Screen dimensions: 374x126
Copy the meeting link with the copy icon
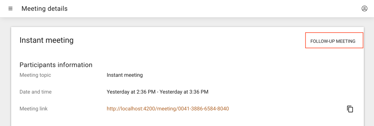[x=350, y=109]
